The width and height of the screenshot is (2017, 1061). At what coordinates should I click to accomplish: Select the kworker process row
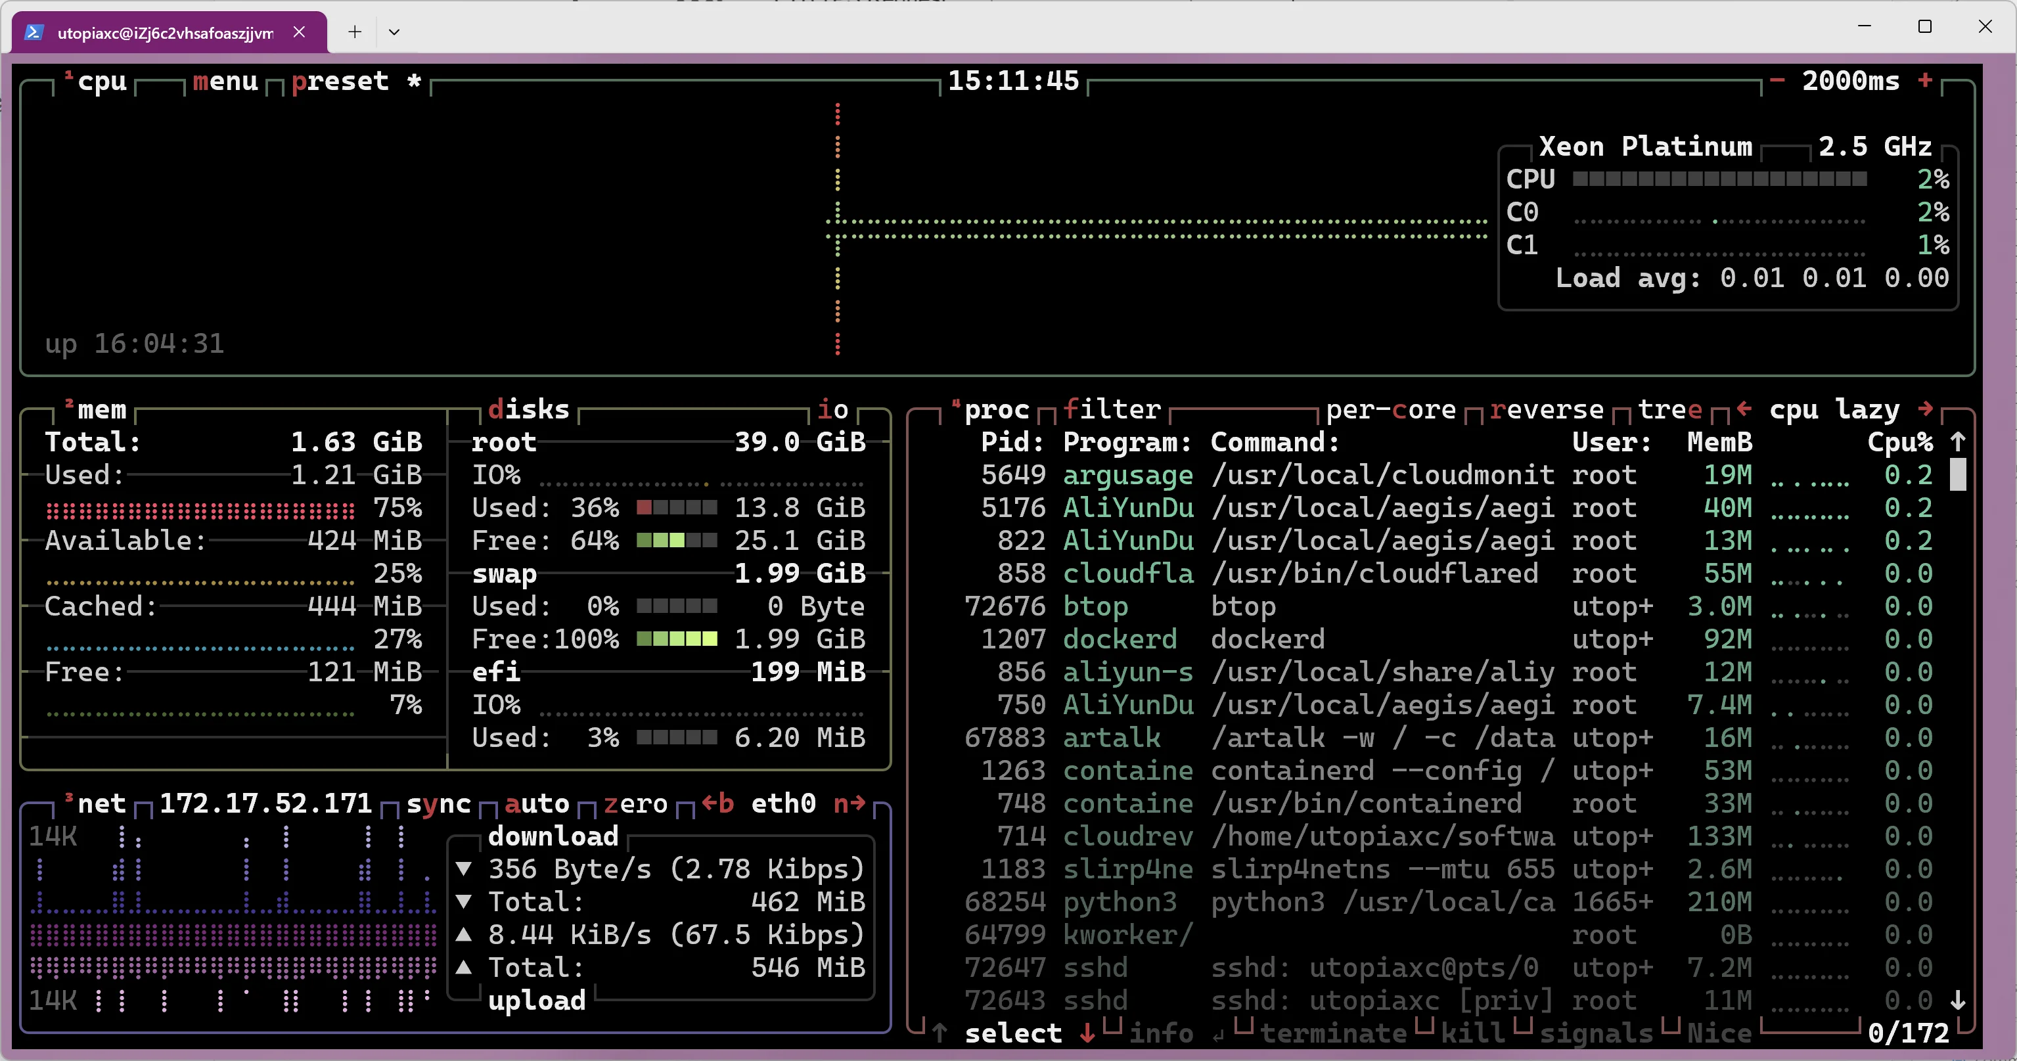coord(1449,936)
